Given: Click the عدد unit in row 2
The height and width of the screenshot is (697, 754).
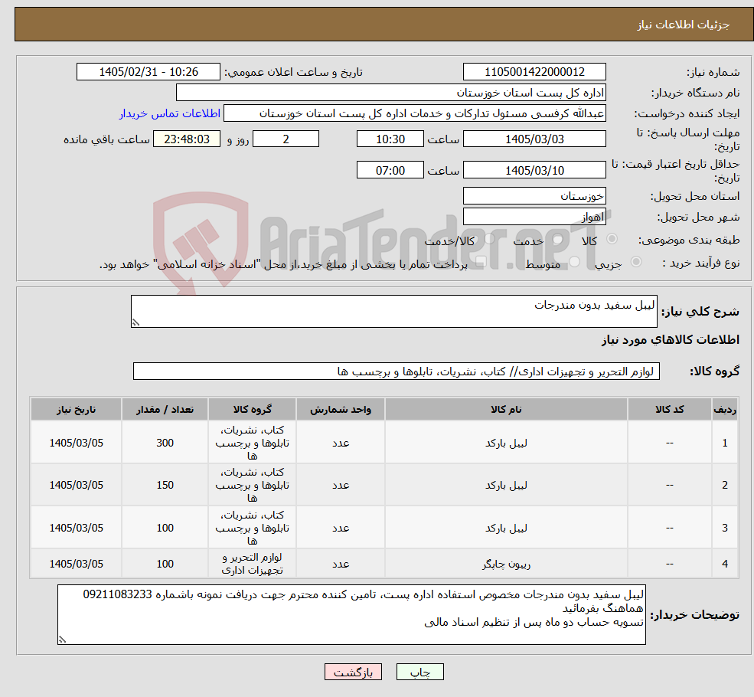Looking at the screenshot, I should [341, 485].
